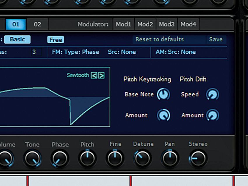
Task: Adjust the Stereo width knob
Action: click(198, 158)
